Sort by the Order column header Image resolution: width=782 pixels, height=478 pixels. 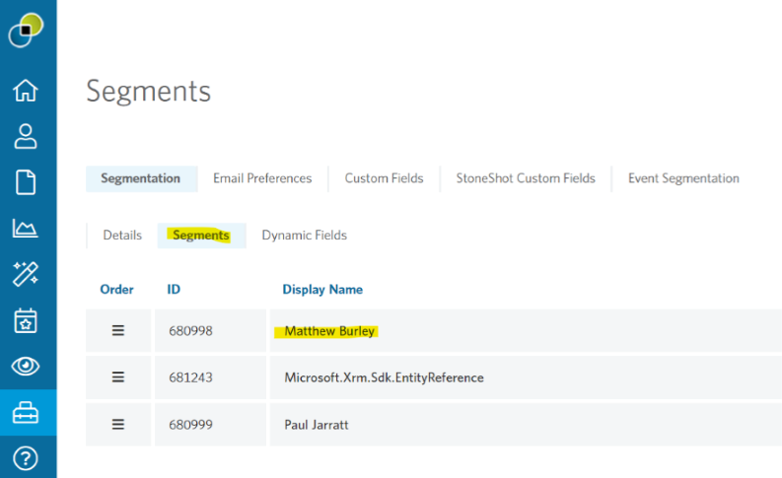coord(116,290)
